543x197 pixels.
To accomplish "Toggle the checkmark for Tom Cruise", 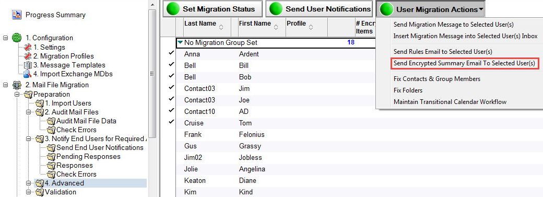I will 171,122.
